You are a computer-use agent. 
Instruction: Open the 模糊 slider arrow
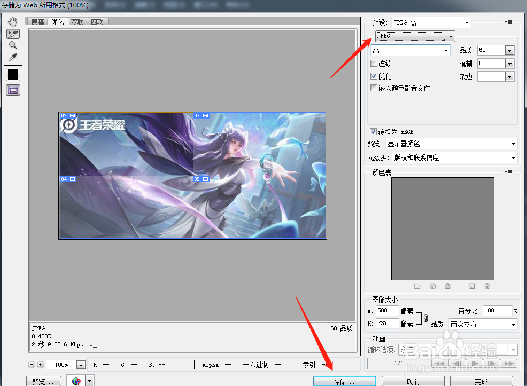[x=509, y=64]
